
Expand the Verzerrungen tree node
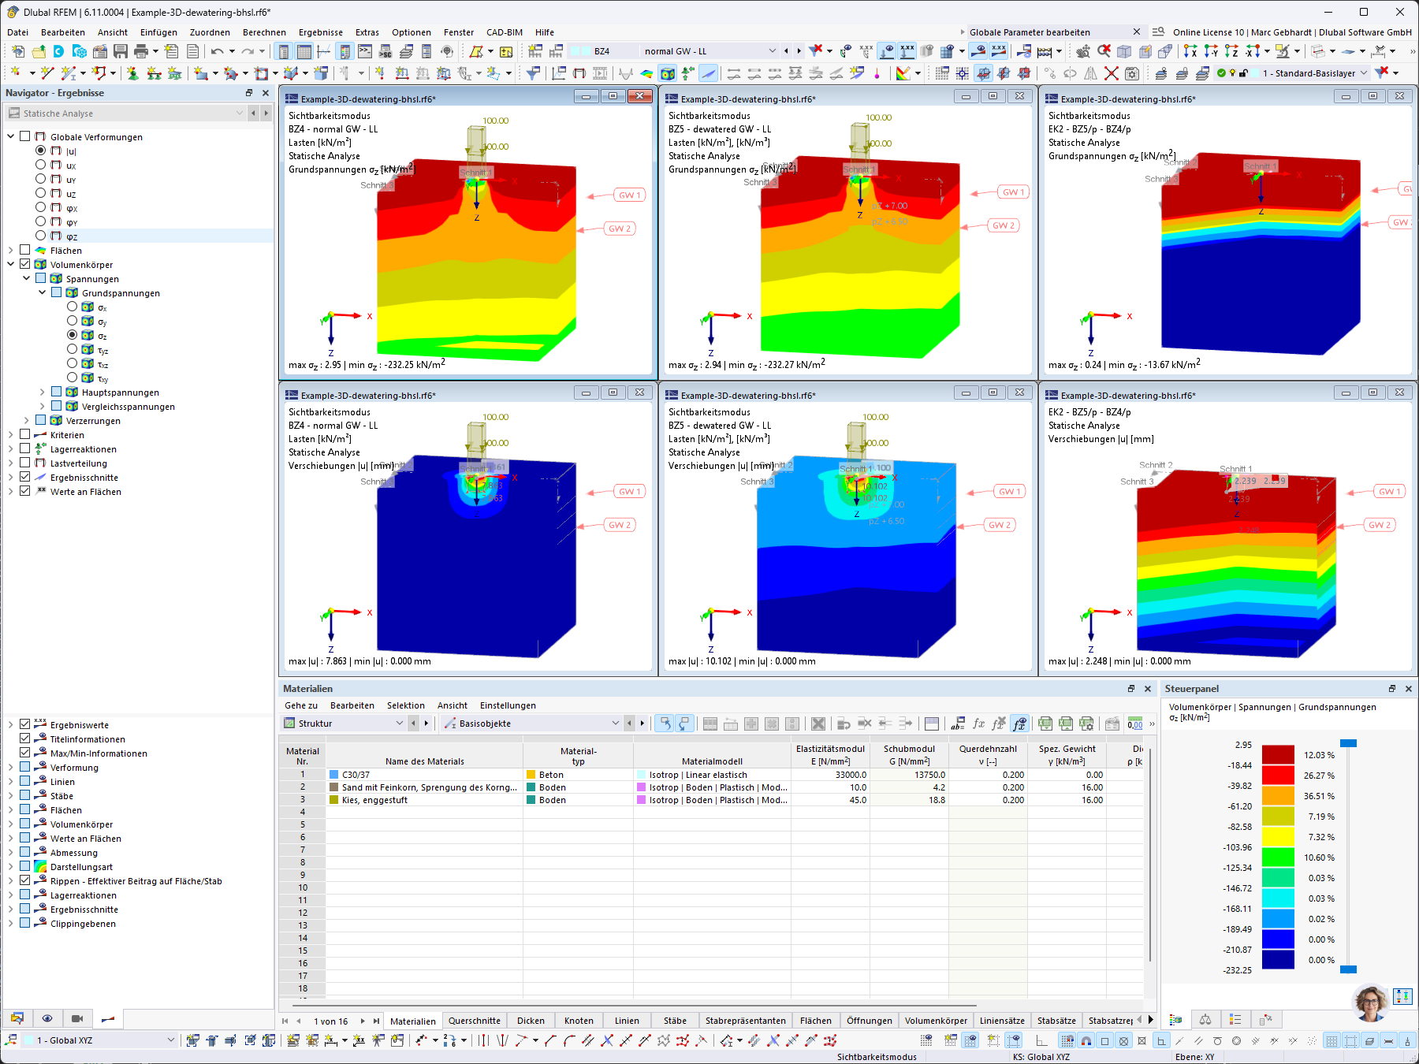pyautogui.click(x=27, y=420)
